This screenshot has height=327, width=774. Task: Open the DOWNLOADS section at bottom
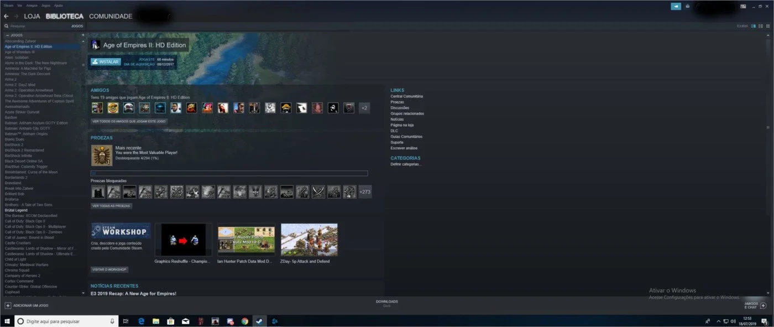(x=387, y=303)
